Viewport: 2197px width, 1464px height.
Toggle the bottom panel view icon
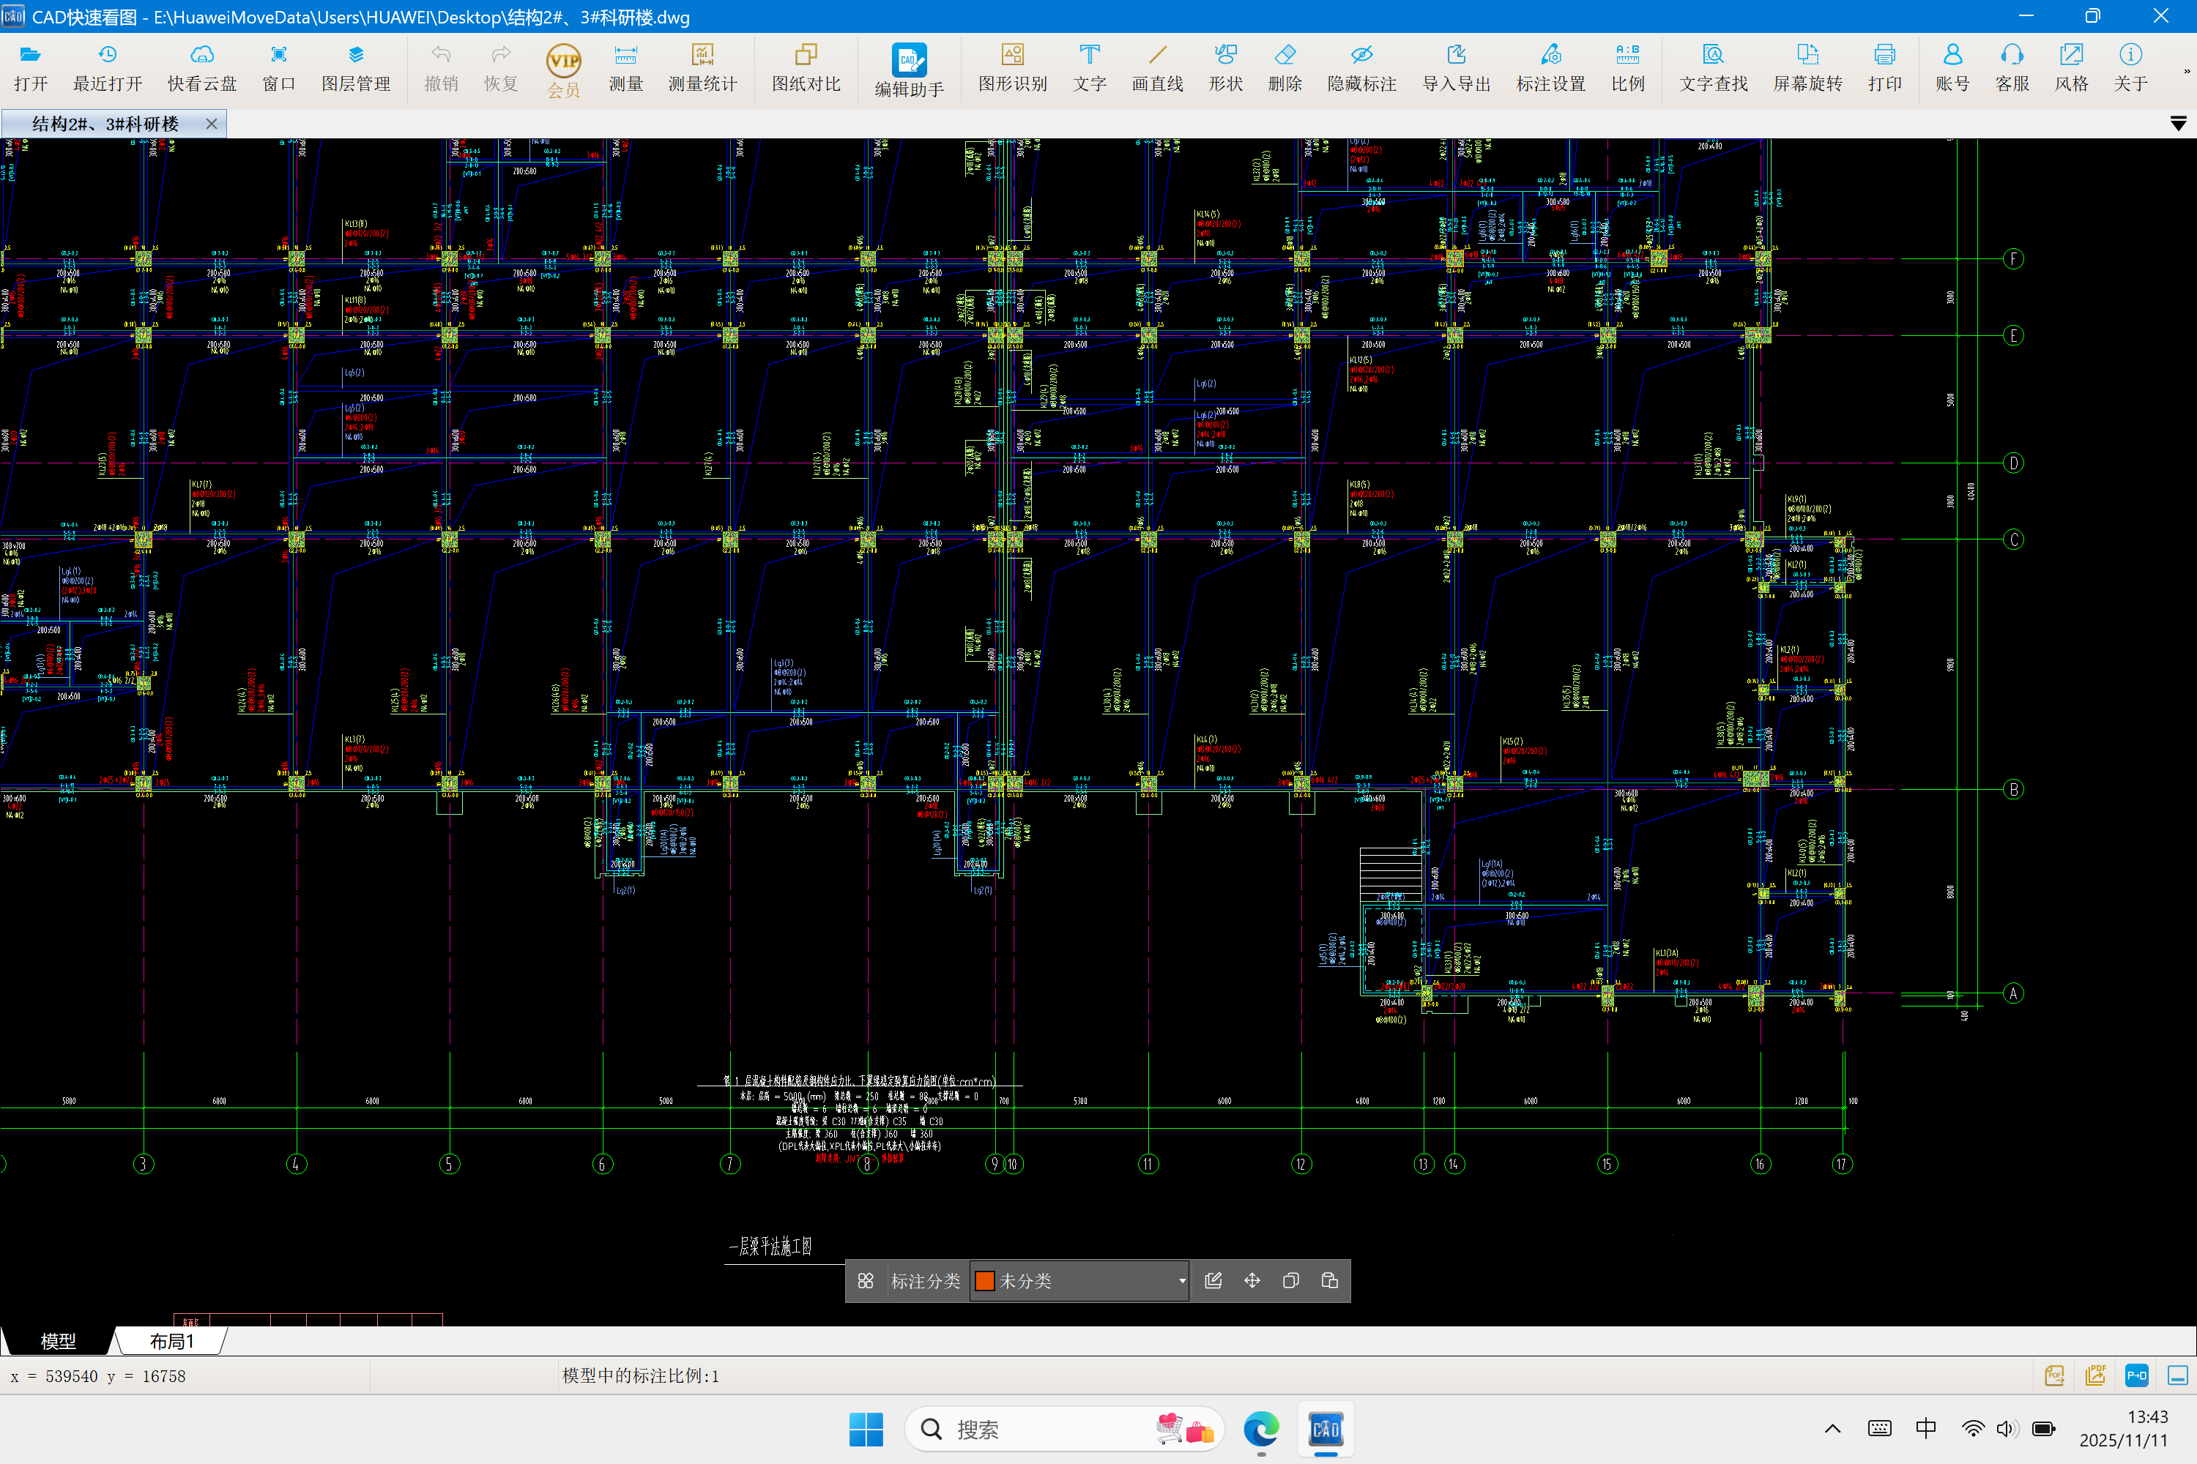[2177, 1375]
